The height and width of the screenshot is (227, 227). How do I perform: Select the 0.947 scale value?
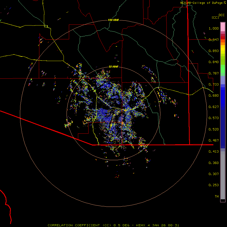pos(214,40)
